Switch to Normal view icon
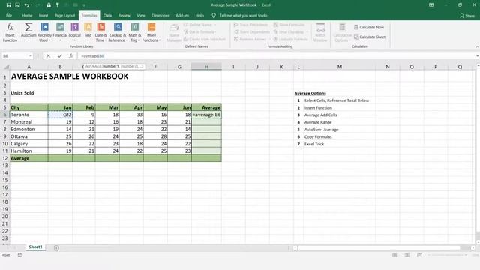480x270 pixels. point(394,255)
